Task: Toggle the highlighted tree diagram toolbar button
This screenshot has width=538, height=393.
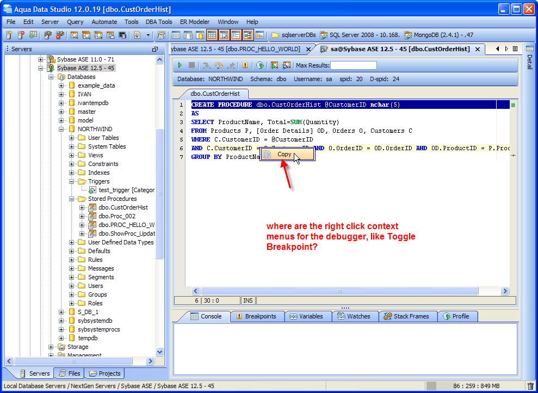Action: pos(248,35)
